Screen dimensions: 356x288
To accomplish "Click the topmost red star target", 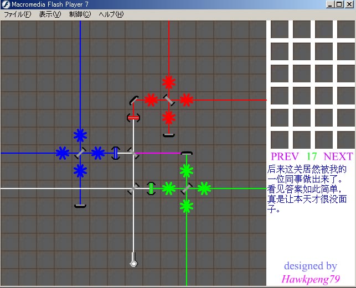I will point(169,82).
